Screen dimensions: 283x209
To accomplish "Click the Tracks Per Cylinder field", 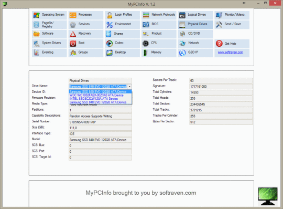I will (221, 116).
